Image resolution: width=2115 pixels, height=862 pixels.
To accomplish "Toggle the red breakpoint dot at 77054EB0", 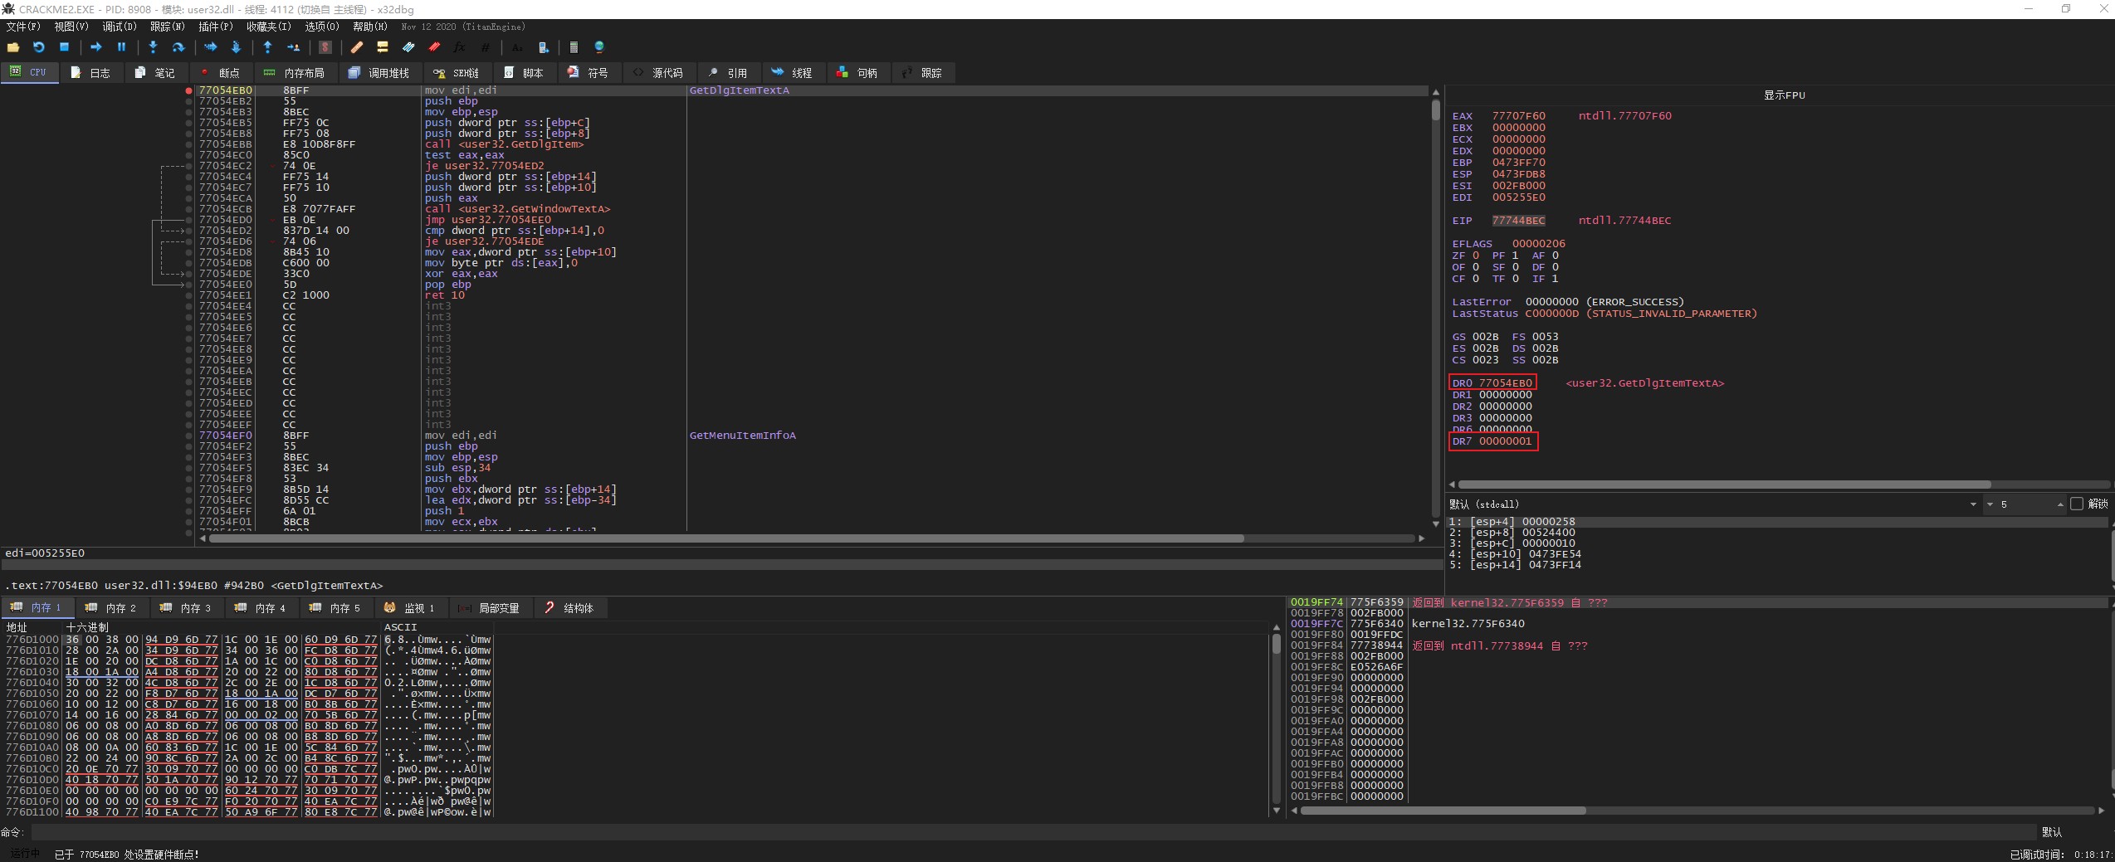I will (x=189, y=90).
